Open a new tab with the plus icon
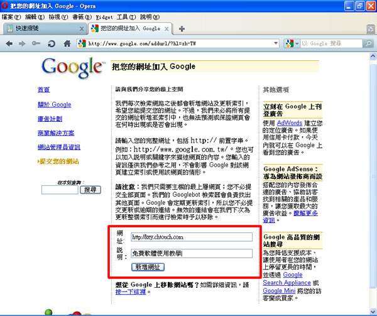This screenshot has width=377, height=316. pos(182,29)
